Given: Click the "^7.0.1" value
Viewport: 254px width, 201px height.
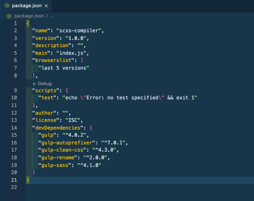Looking at the screenshot, I should coord(113,143).
